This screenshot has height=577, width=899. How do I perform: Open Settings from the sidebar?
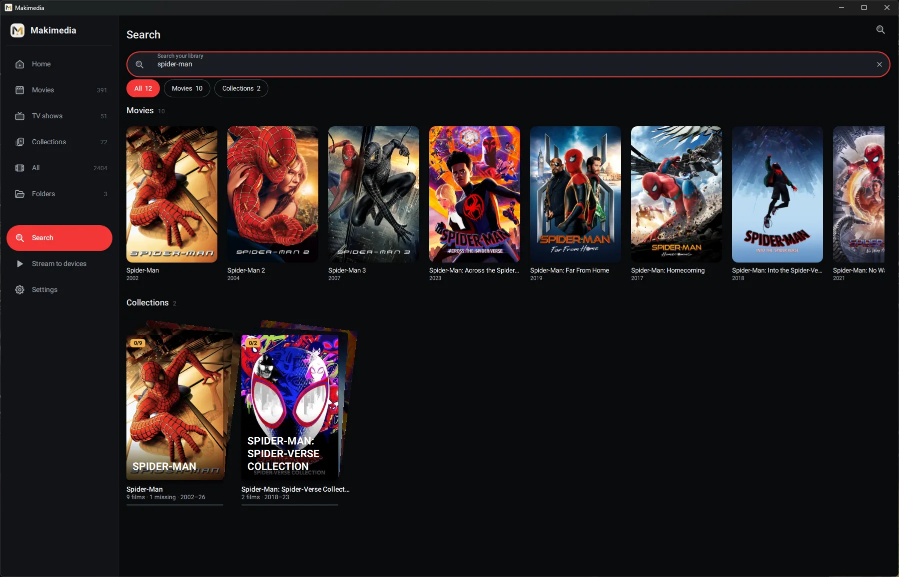[59, 289]
